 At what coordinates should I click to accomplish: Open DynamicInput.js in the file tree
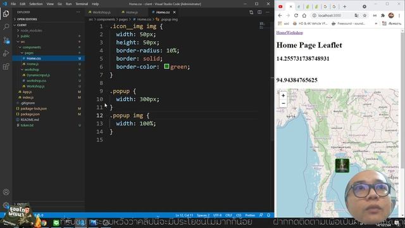38,75
